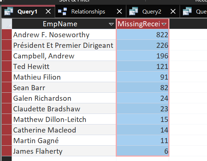Click the cell with value 822

[x=143, y=34]
